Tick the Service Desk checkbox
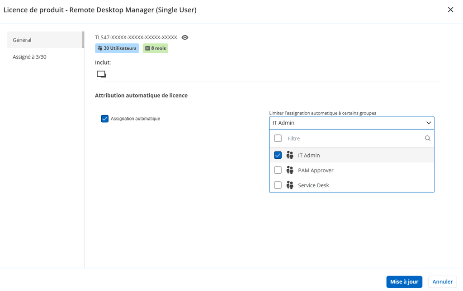The width and height of the screenshot is (463, 291). (x=278, y=185)
